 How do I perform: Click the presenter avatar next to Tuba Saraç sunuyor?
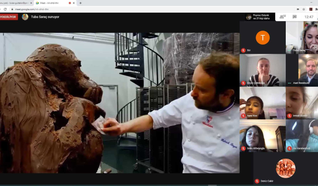click(x=25, y=17)
